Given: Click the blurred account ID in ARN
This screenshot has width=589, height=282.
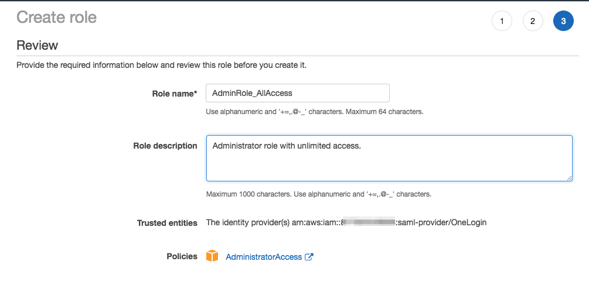Looking at the screenshot, I should pos(369,222).
